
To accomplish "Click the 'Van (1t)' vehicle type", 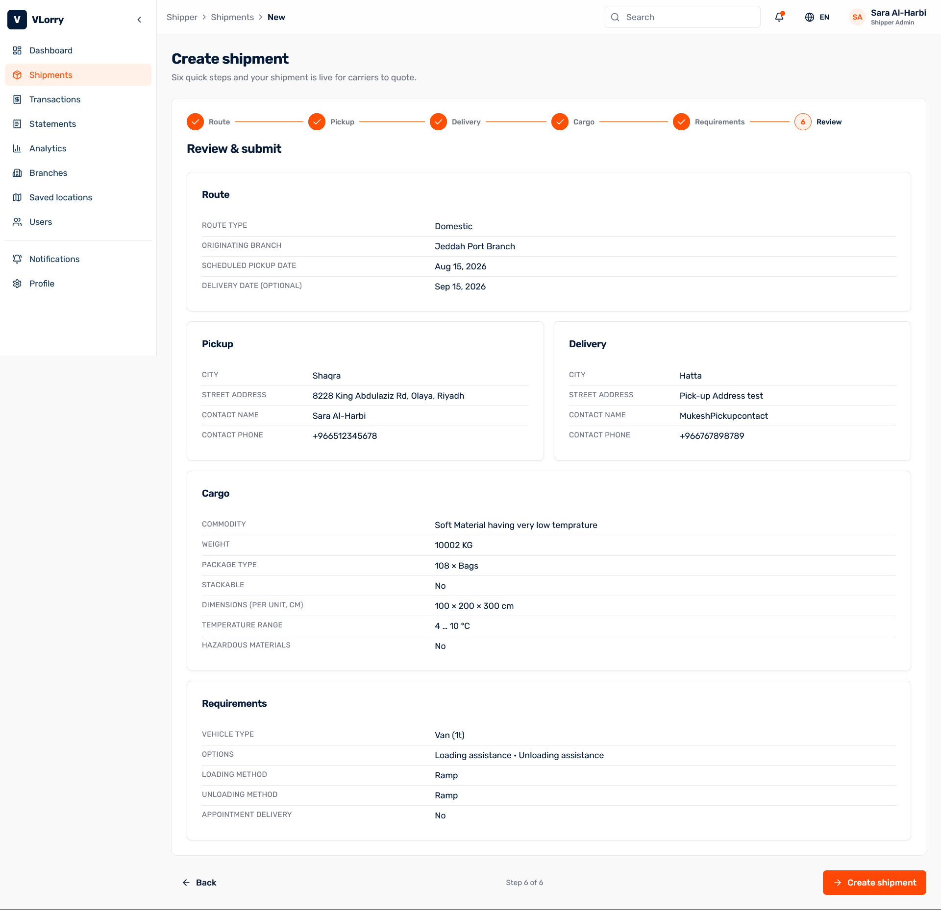I will (450, 735).
